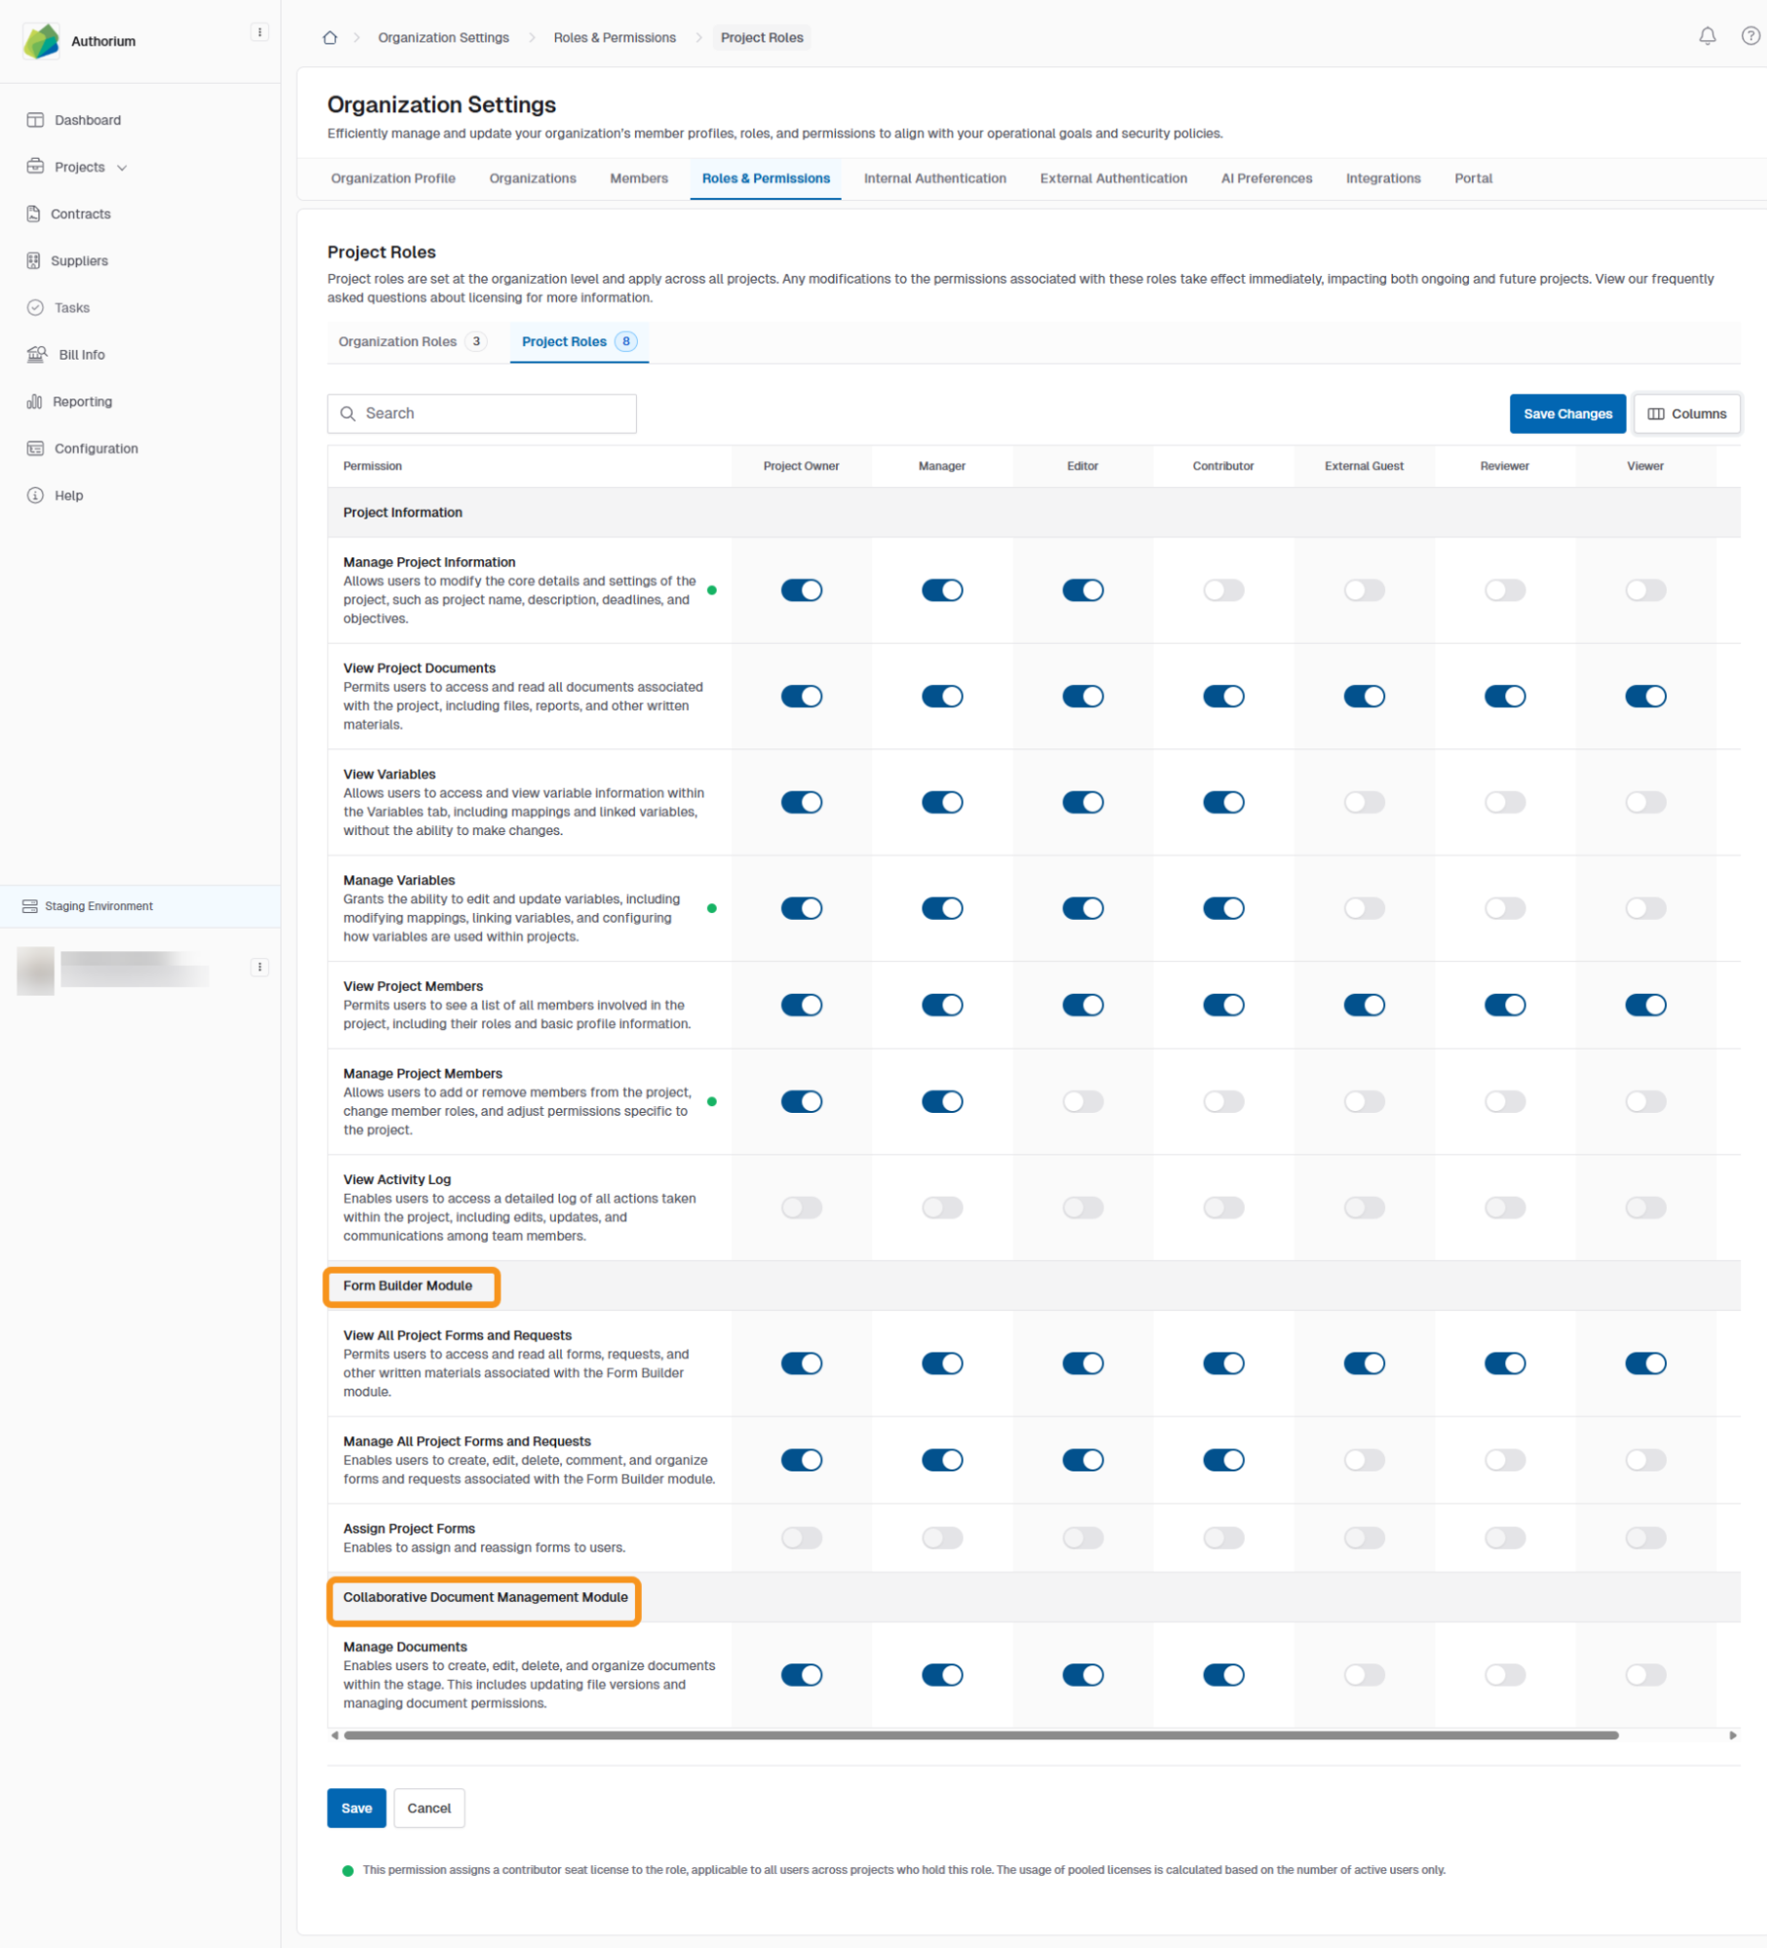Open the Contracts sidebar item

pyautogui.click(x=80, y=213)
